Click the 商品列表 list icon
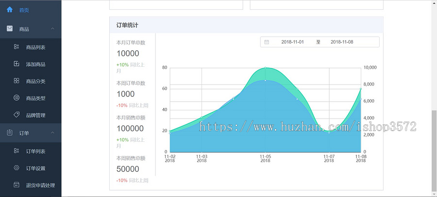 tap(17, 47)
